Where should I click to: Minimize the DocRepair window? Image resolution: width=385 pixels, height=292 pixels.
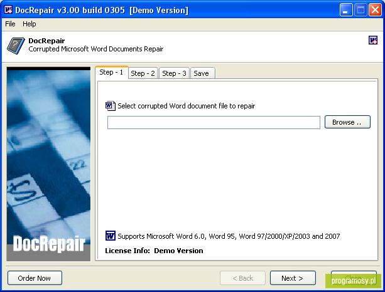coord(345,10)
